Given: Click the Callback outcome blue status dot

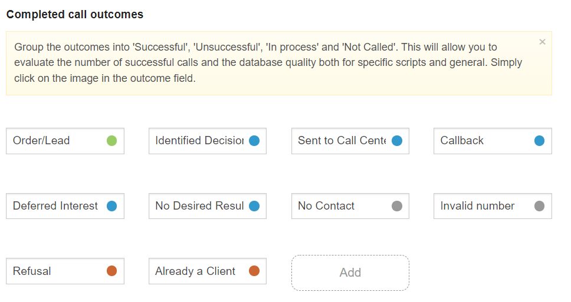Looking at the screenshot, I should (539, 141).
